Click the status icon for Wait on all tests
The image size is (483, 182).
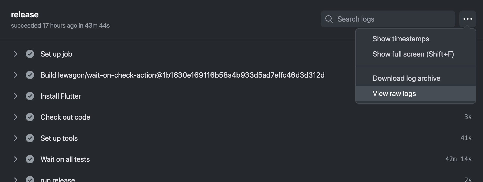click(x=30, y=159)
